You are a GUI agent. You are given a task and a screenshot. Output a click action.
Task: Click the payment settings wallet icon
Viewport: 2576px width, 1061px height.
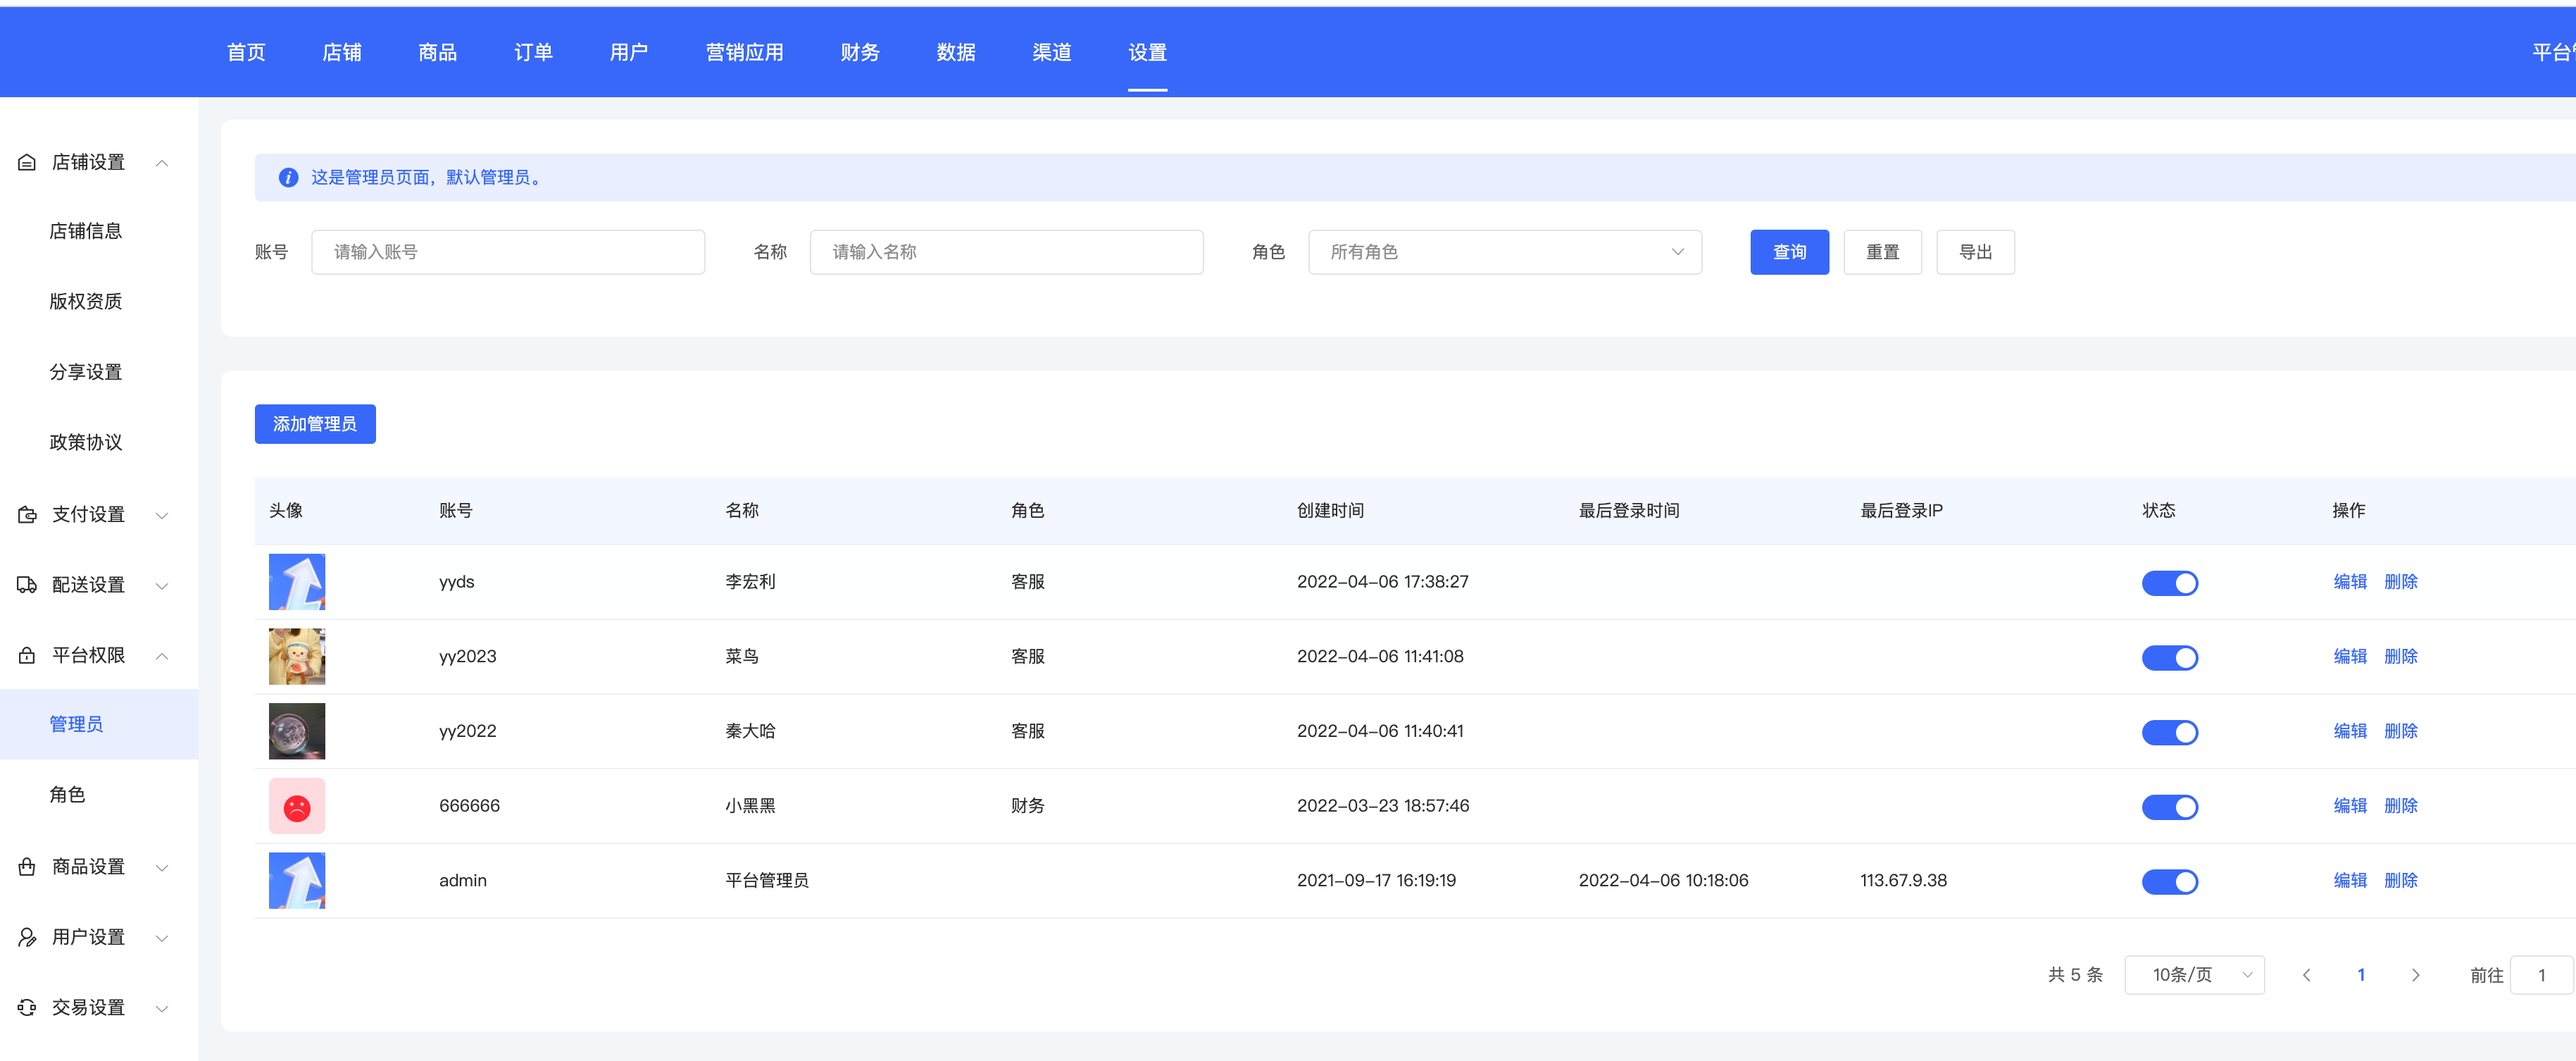coord(27,515)
